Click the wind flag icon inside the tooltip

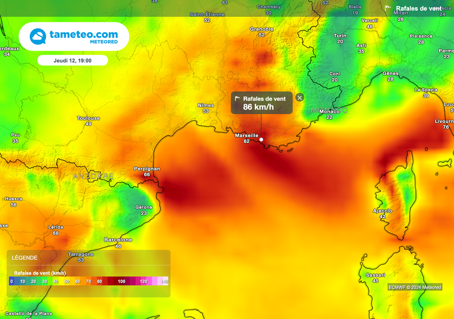[239, 98]
